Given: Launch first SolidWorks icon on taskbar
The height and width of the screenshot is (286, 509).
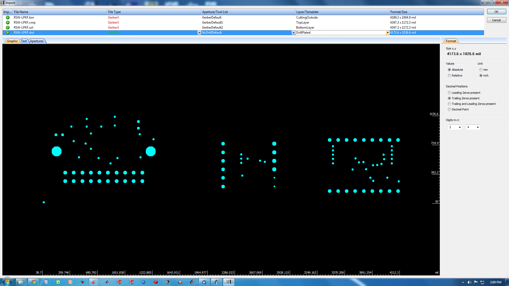Looking at the screenshot, I should (119, 282).
